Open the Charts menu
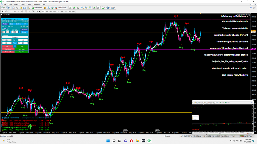 (23, 4)
